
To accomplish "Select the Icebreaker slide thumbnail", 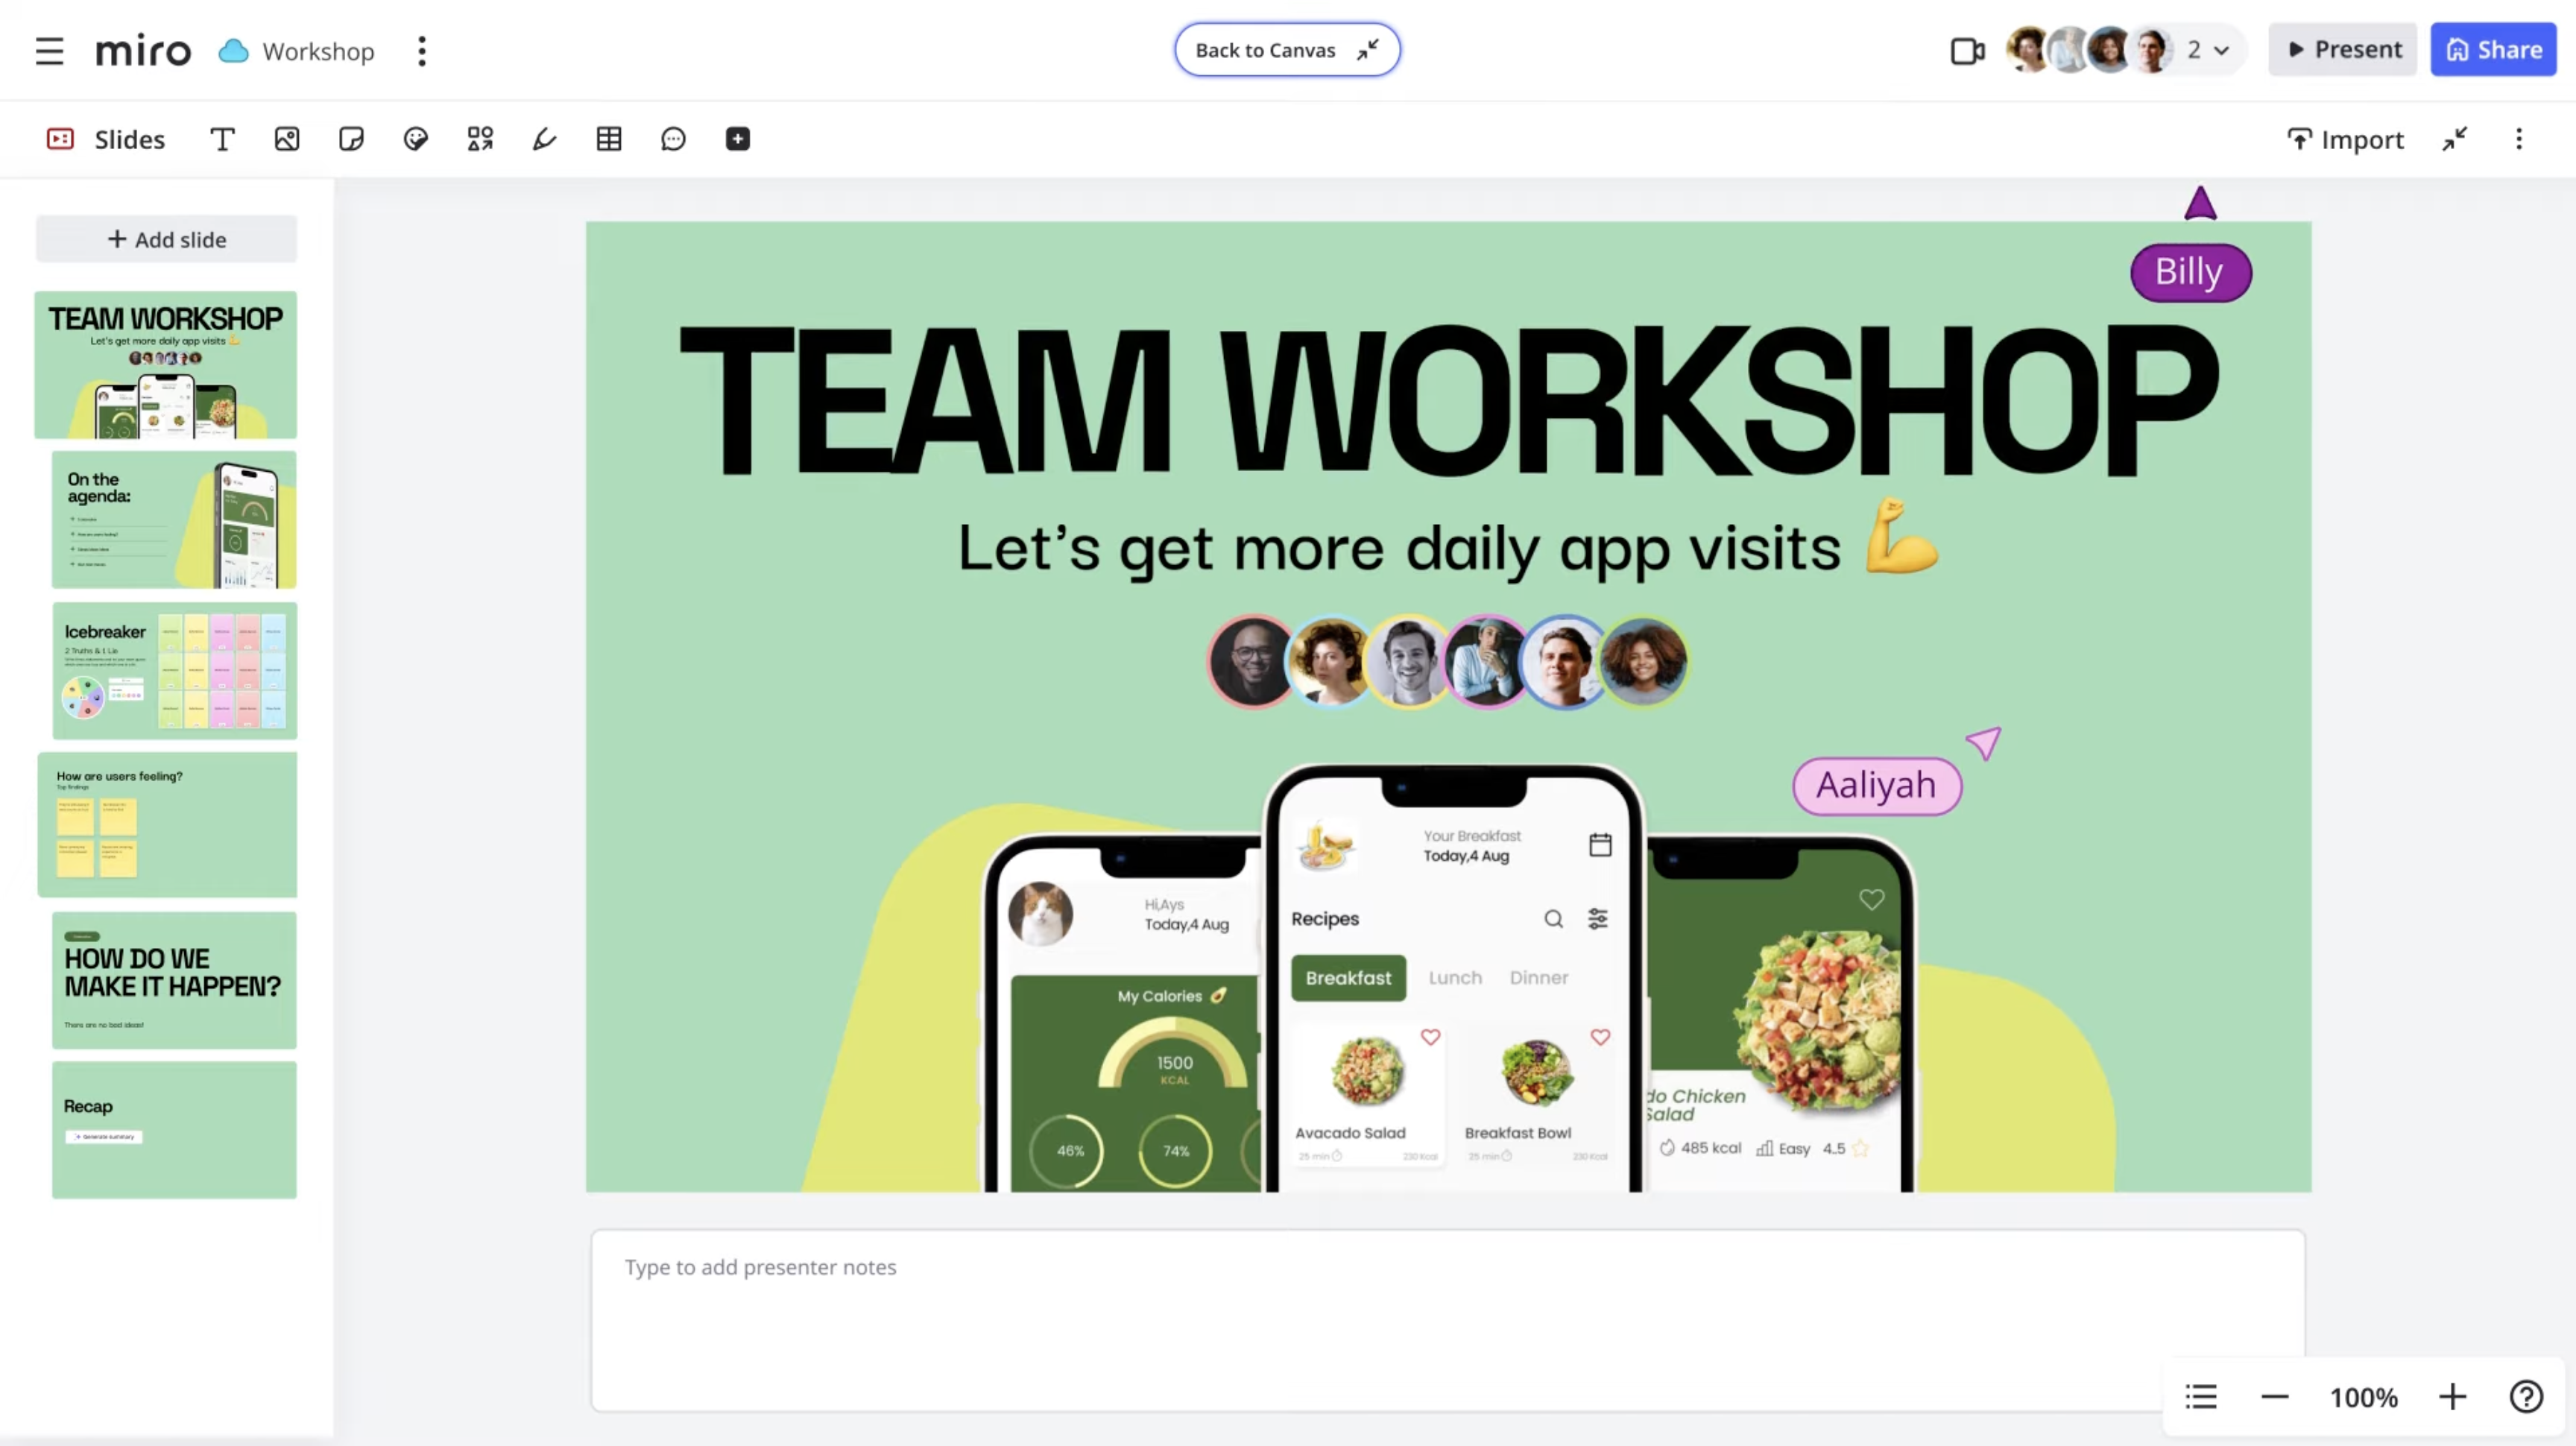I will 174,669.
